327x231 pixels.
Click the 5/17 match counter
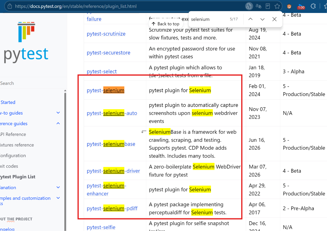(234, 19)
